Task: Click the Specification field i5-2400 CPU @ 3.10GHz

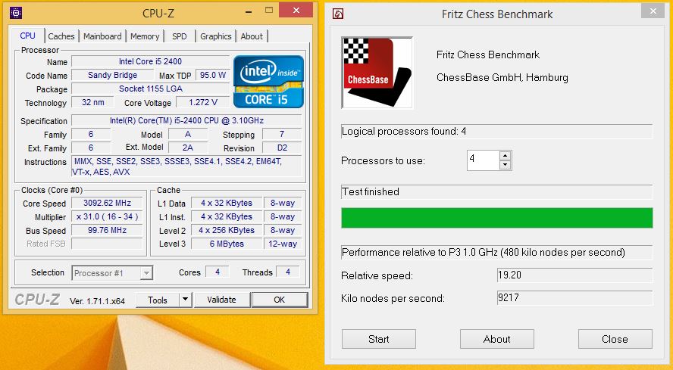Action: pyautogui.click(x=186, y=120)
